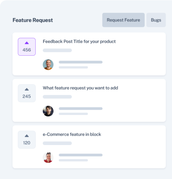Click avatar of woman in red top

[x=48, y=158]
